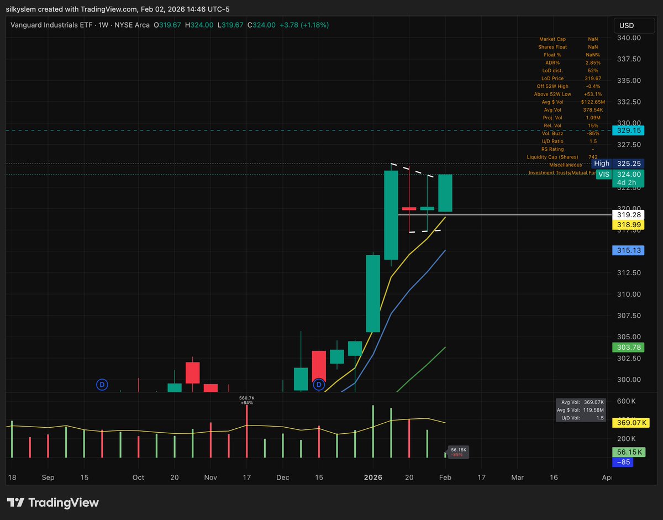Click the change value +3.78 (+1.18%)
Image resolution: width=663 pixels, height=520 pixels.
(303, 25)
